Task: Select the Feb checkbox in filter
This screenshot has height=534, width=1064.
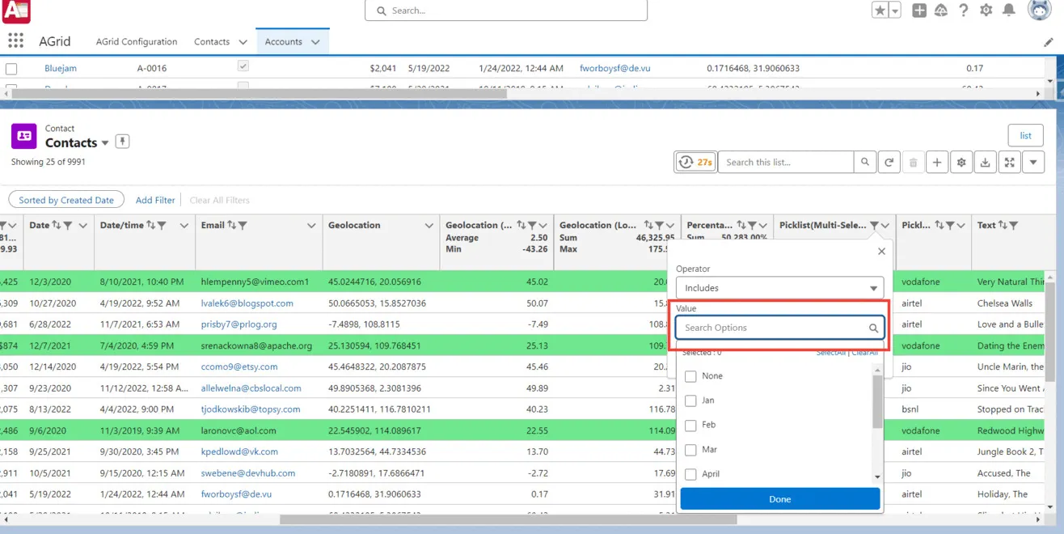Action: [691, 425]
